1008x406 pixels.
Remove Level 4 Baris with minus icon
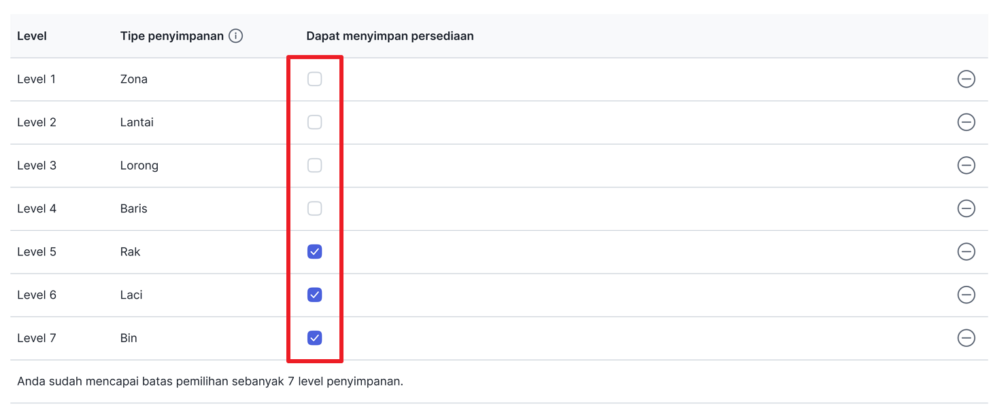966,208
